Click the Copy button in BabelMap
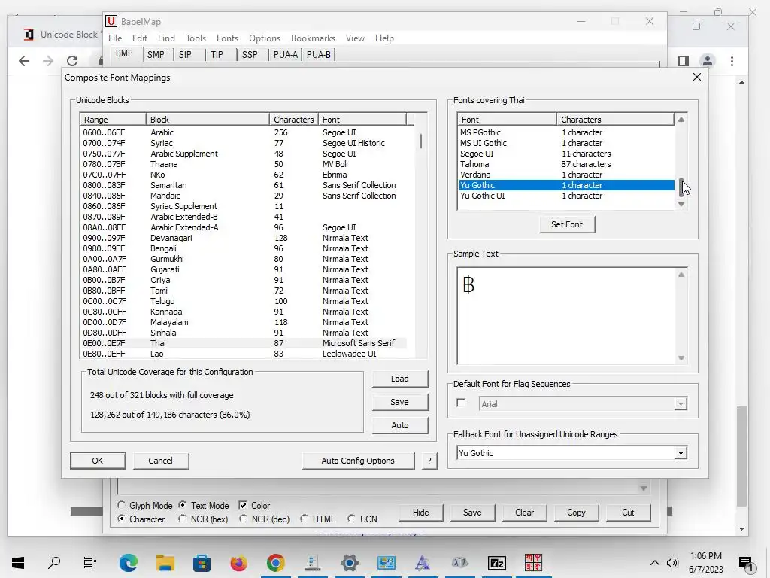The width and height of the screenshot is (770, 578). click(x=576, y=512)
